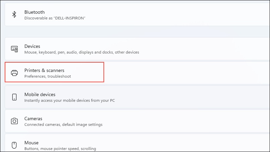The width and height of the screenshot is (270, 152).
Task: Open the Devices settings heading
Action: pos(32,46)
